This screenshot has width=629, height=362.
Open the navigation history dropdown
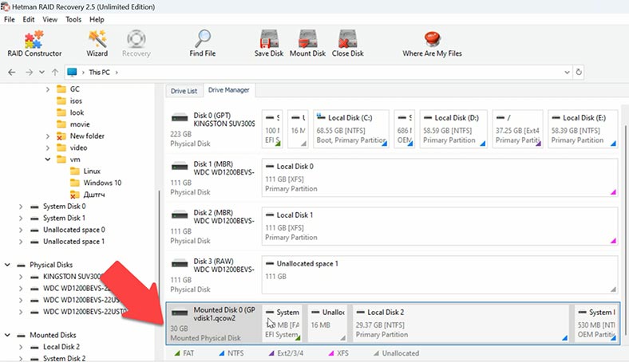coord(42,72)
